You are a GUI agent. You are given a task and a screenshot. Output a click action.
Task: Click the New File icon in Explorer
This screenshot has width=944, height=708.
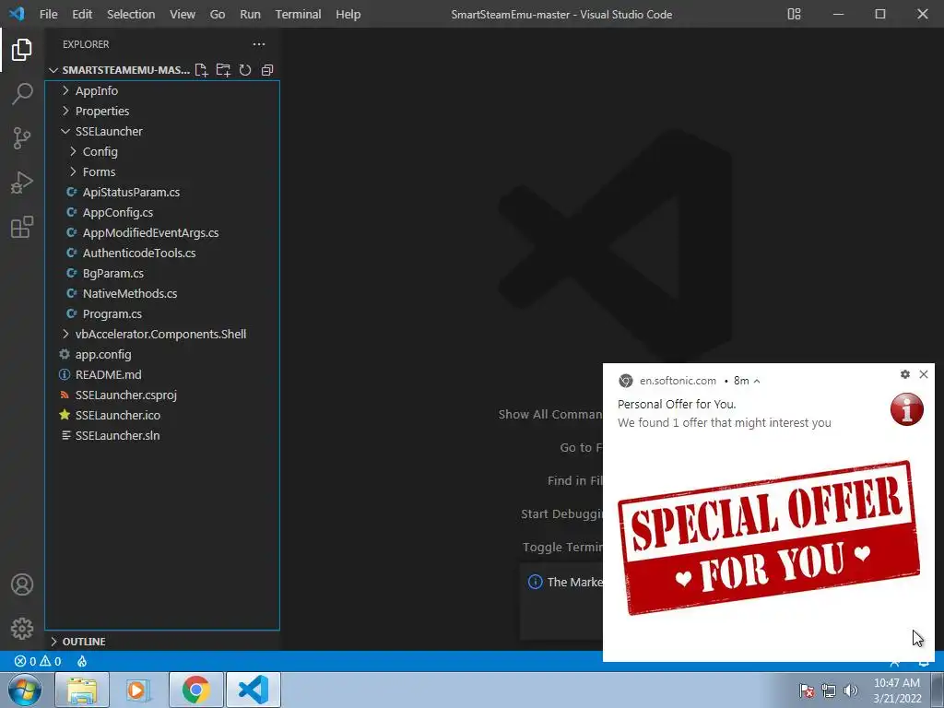[201, 70]
